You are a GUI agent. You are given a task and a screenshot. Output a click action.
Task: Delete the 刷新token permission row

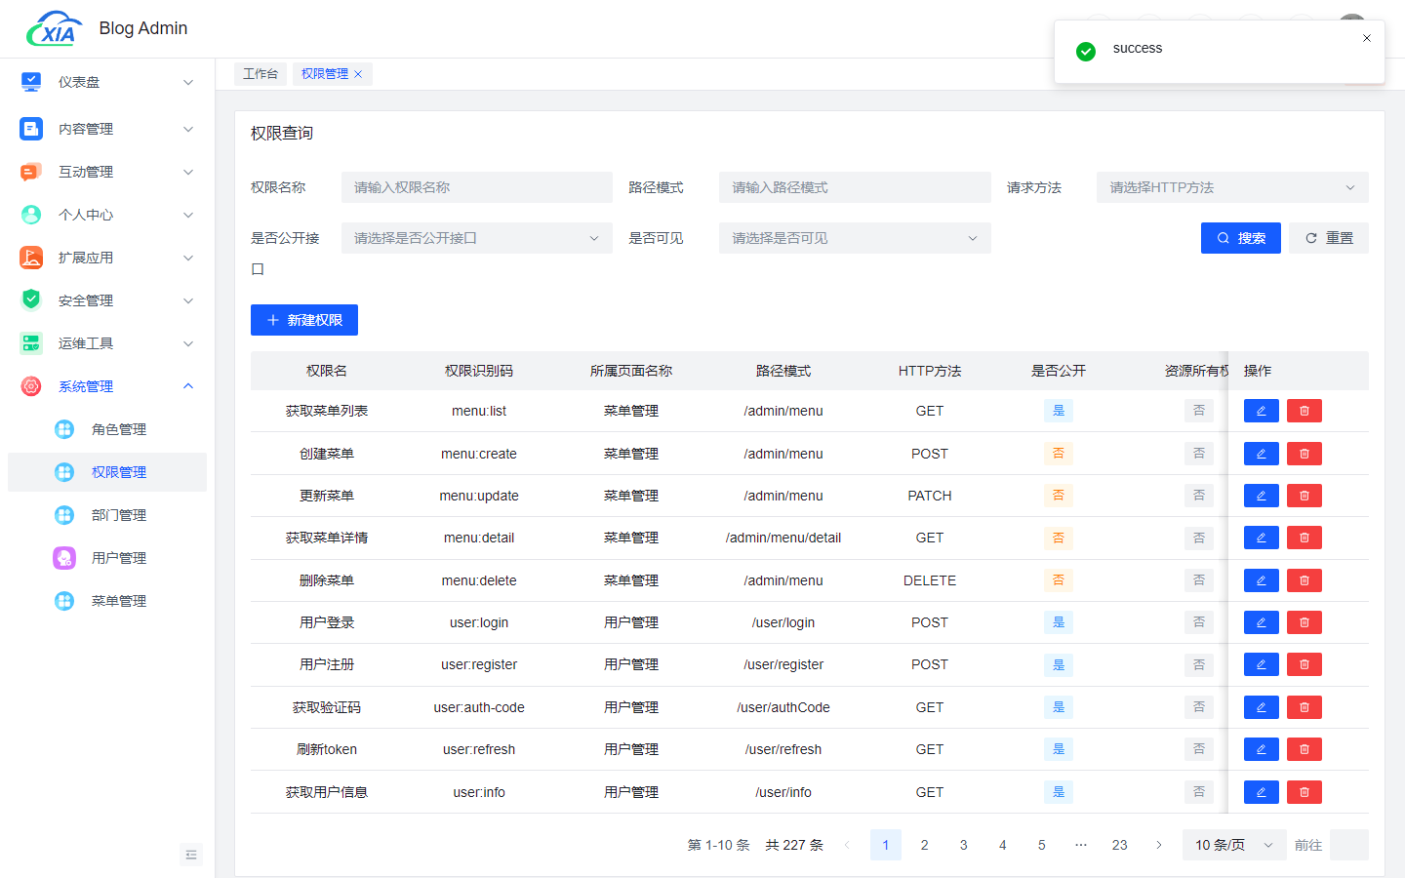[1305, 749]
